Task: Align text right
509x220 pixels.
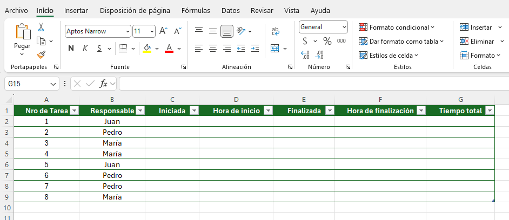Action: (x=227, y=49)
